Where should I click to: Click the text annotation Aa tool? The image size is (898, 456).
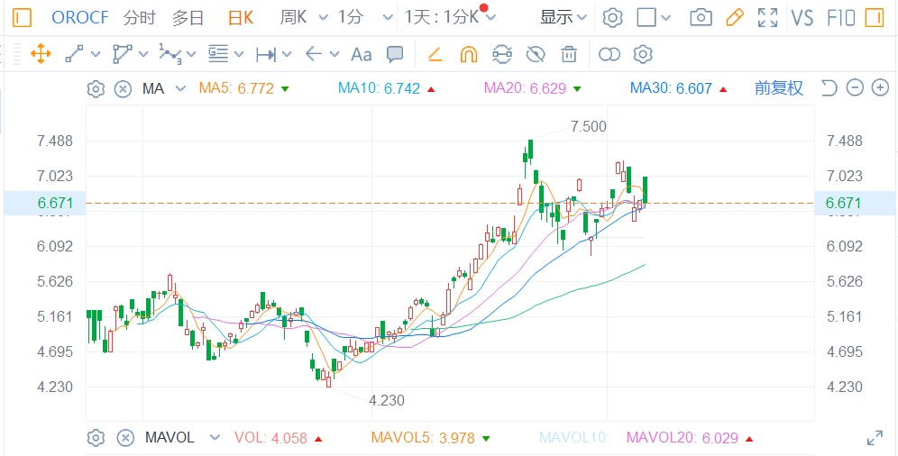[361, 55]
